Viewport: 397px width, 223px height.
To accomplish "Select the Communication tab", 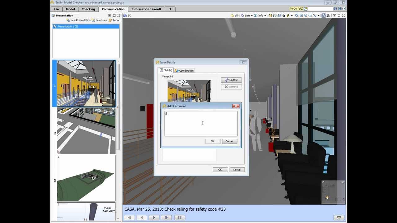I will [x=113, y=9].
